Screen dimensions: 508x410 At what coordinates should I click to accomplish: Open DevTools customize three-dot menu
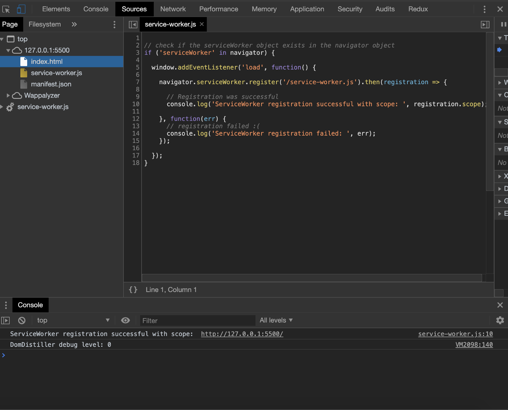(x=484, y=9)
